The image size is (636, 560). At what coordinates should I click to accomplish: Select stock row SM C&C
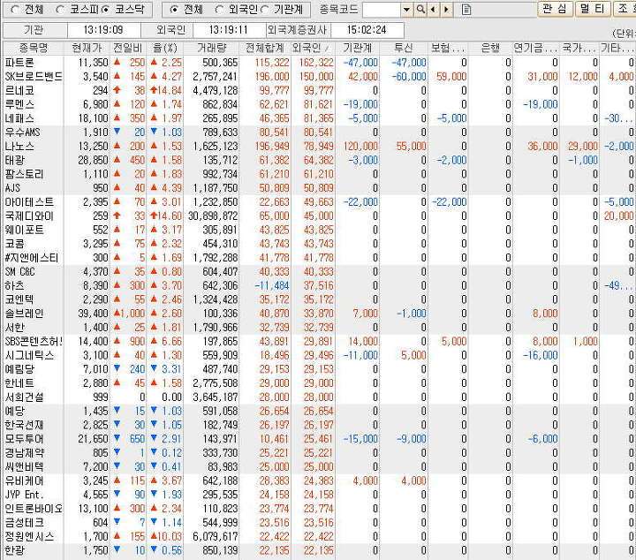coord(318,272)
